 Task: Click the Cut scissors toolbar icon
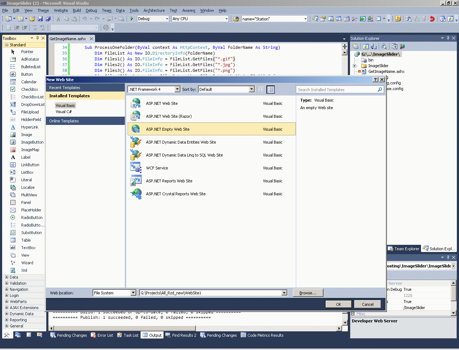[58, 19]
